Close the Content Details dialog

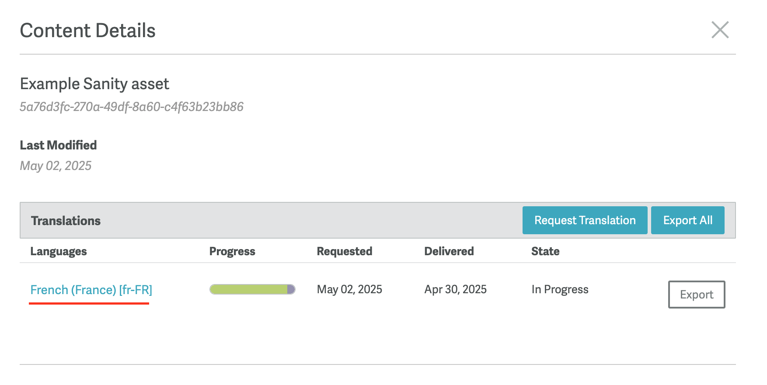tap(720, 30)
